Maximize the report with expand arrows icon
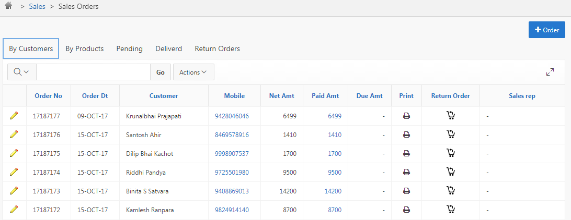571x220 pixels. pyautogui.click(x=550, y=72)
